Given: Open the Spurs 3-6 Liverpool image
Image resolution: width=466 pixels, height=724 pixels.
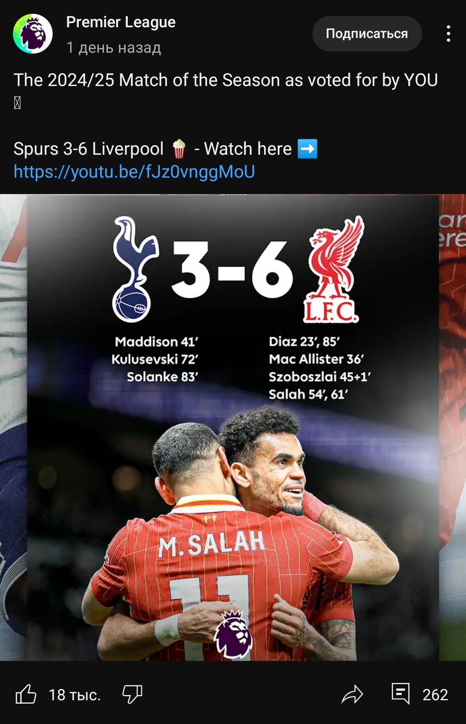Looking at the screenshot, I should [233, 427].
